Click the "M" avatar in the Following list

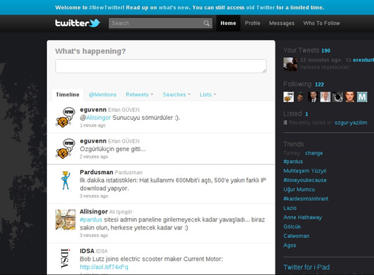[362, 97]
